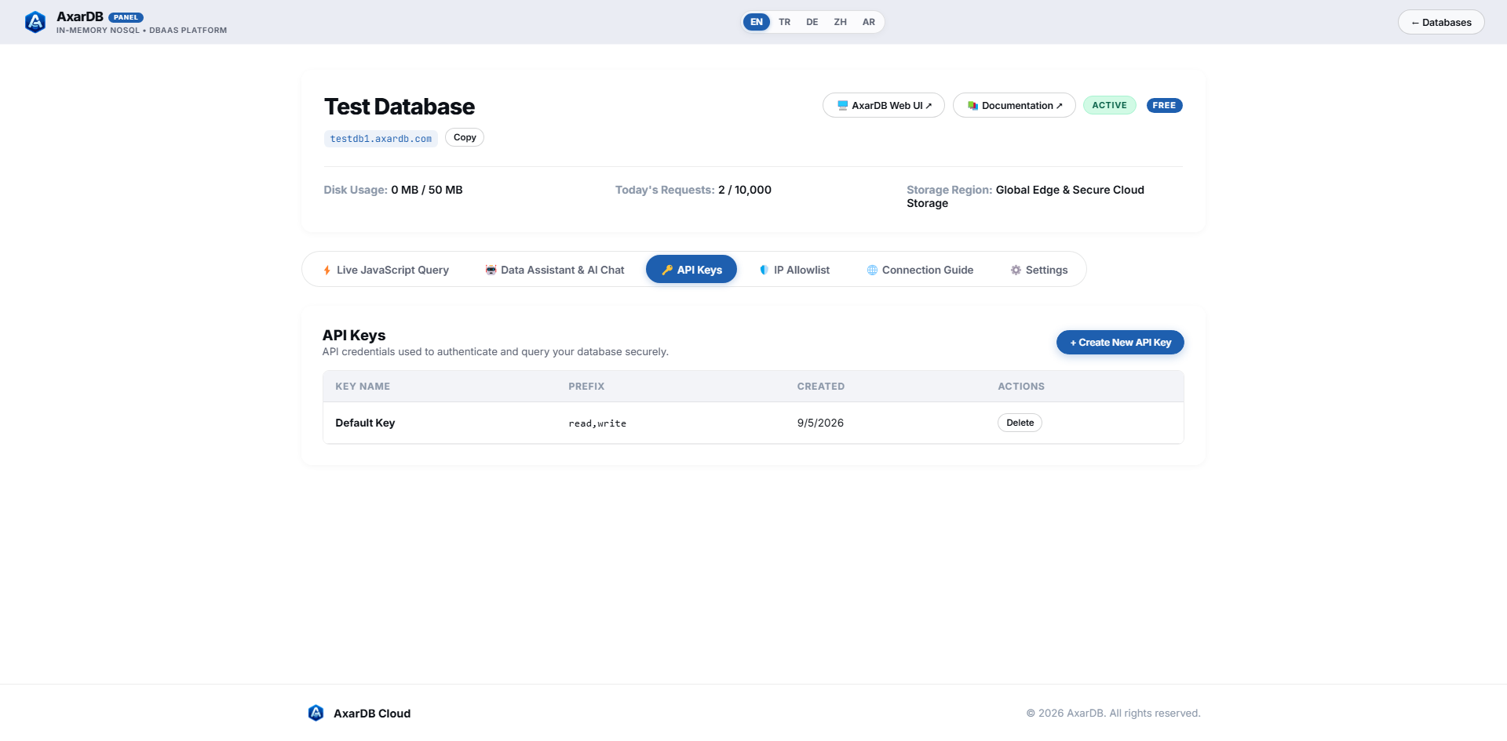
Task: Click the gear icon for Settings
Action: (1016, 270)
